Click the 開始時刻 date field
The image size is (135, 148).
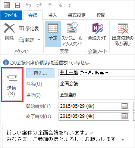click(x=94, y=106)
